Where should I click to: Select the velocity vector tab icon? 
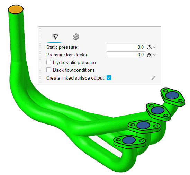click(55, 37)
